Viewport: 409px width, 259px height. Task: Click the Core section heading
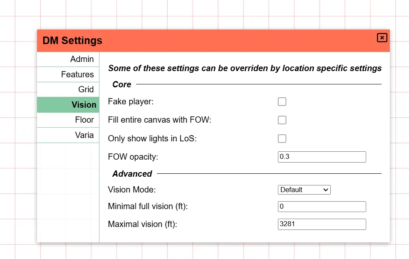121,84
